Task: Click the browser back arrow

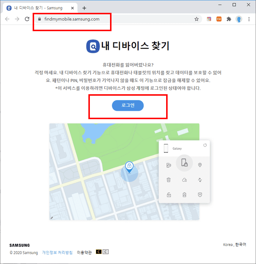Action: click(x=7, y=19)
